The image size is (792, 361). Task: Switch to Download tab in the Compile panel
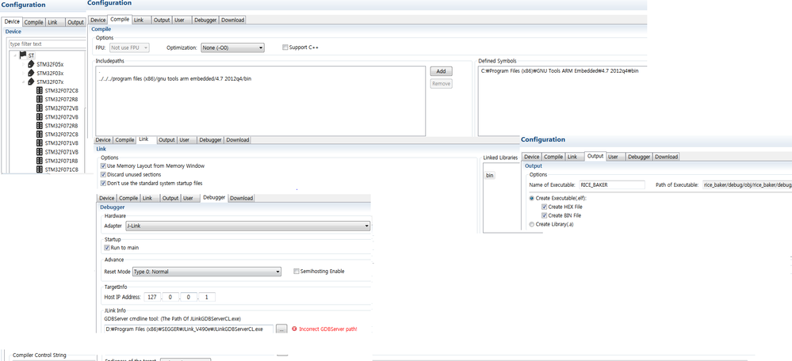pyautogui.click(x=233, y=20)
